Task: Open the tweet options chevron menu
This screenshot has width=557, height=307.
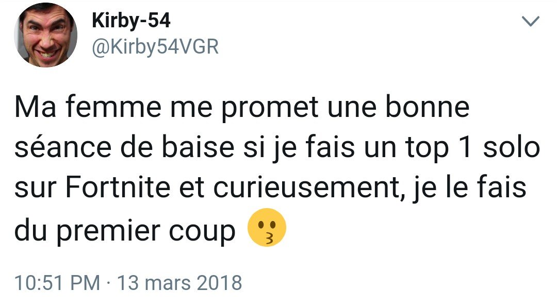Action: pos(531,21)
